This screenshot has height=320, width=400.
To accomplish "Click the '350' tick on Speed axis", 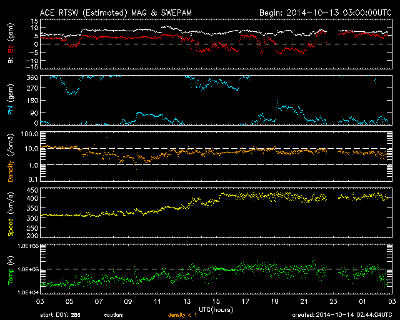I will coord(32,208).
